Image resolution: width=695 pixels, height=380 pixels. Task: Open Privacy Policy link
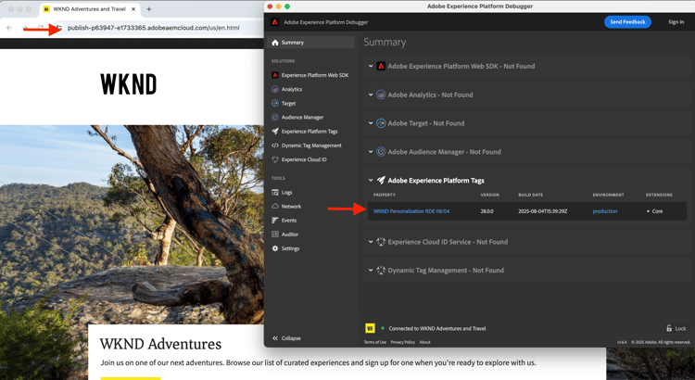tap(402, 342)
